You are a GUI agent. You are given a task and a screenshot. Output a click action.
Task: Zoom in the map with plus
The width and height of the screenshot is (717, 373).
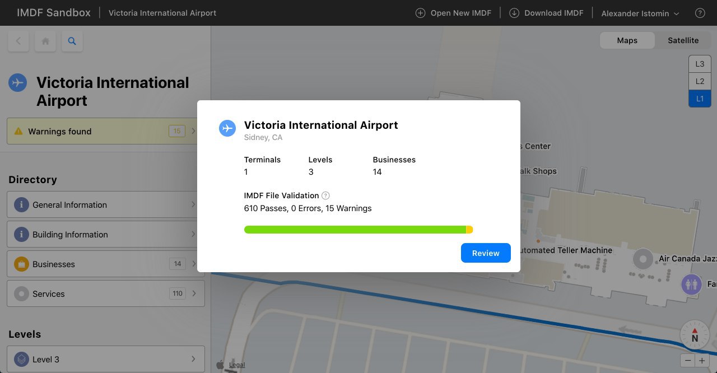[702, 361]
